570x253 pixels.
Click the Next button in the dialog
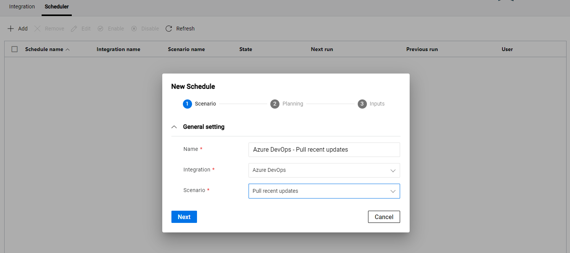coord(184,216)
